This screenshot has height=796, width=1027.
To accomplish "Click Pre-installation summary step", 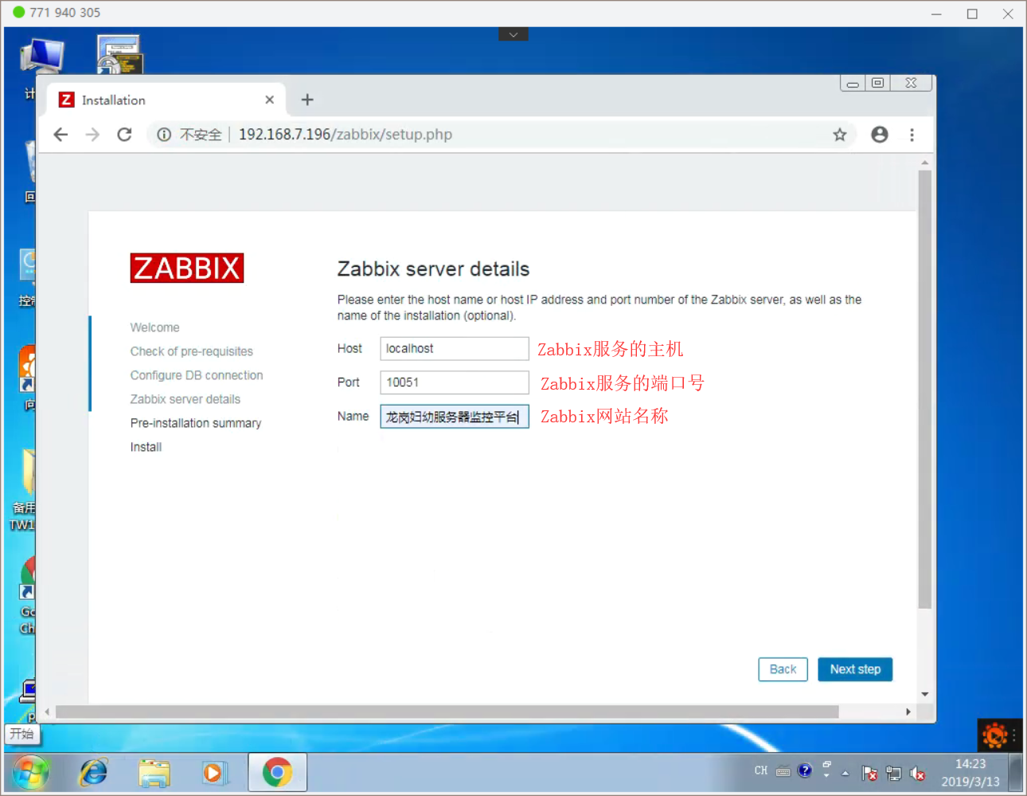I will [x=196, y=423].
